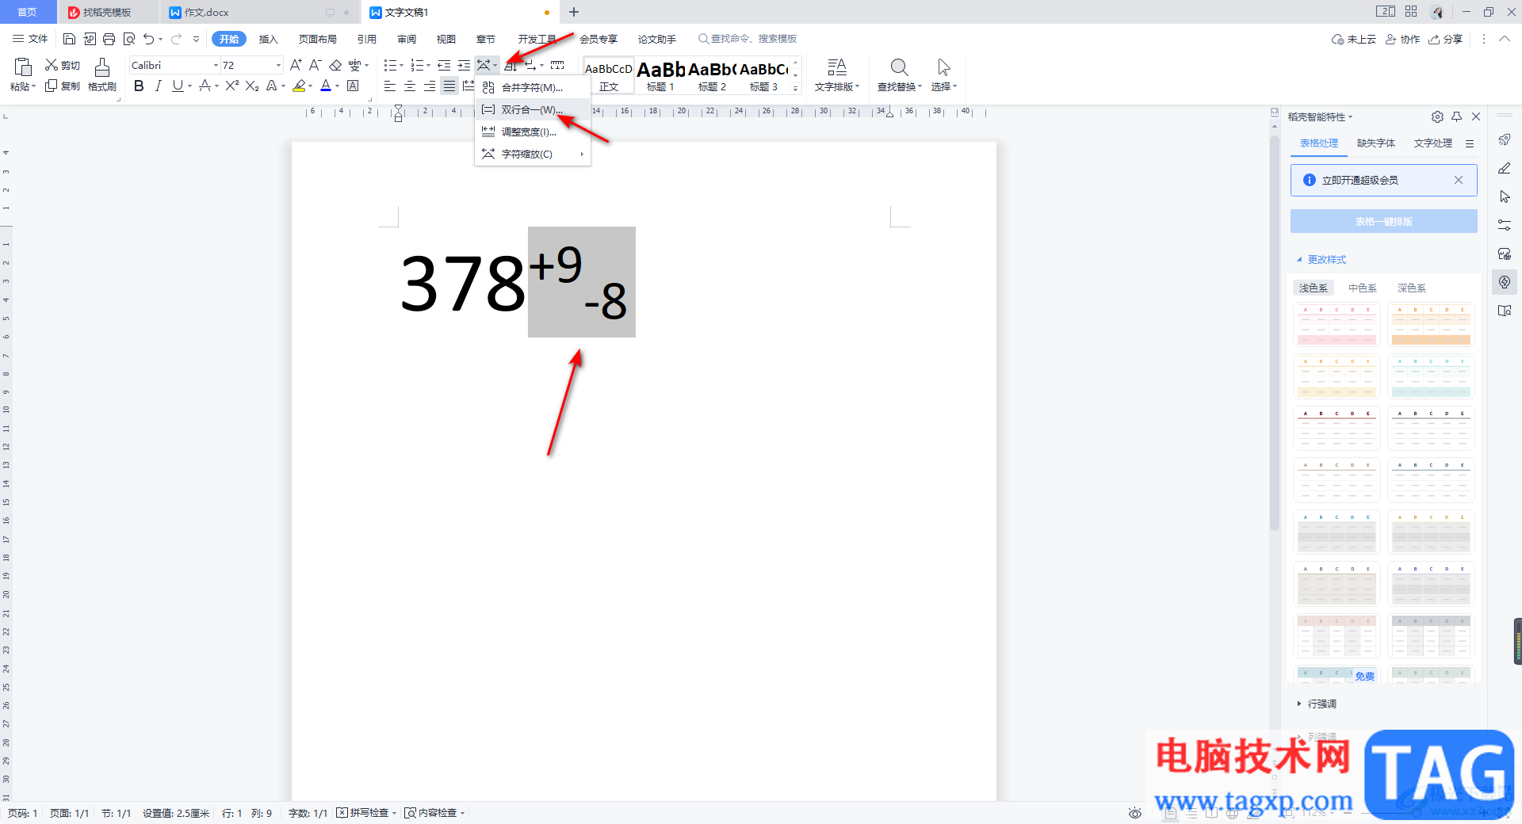The height and width of the screenshot is (824, 1522).
Task: Toggle Justify alignment button
Action: pyautogui.click(x=449, y=86)
